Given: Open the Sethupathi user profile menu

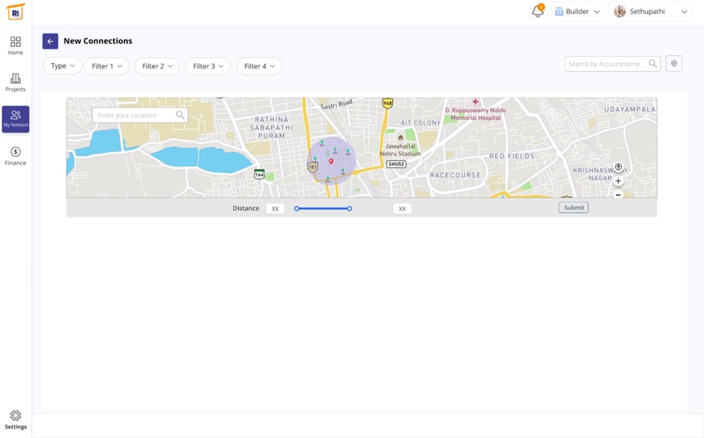Looking at the screenshot, I should coord(650,12).
